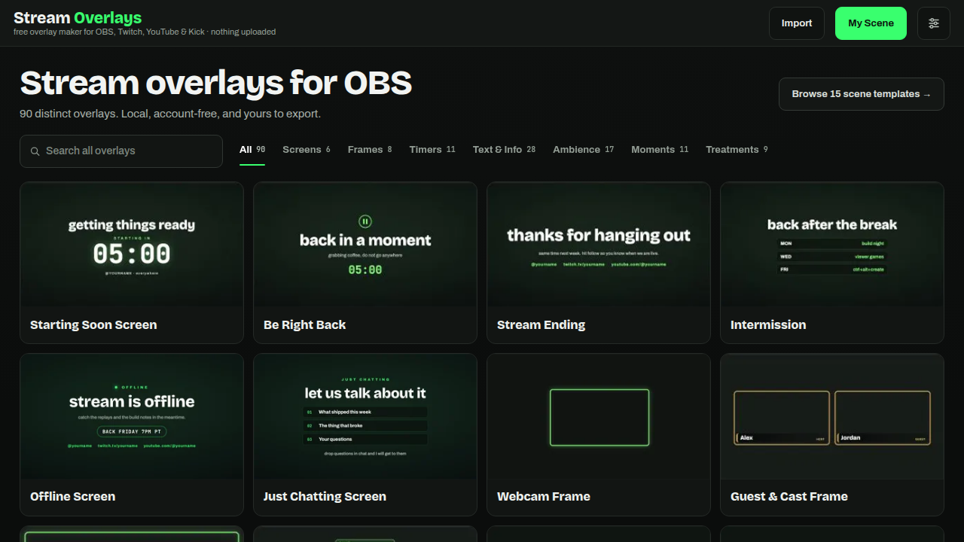Click the 'Webcam Frame' card title
The image size is (964, 542).
point(544,497)
